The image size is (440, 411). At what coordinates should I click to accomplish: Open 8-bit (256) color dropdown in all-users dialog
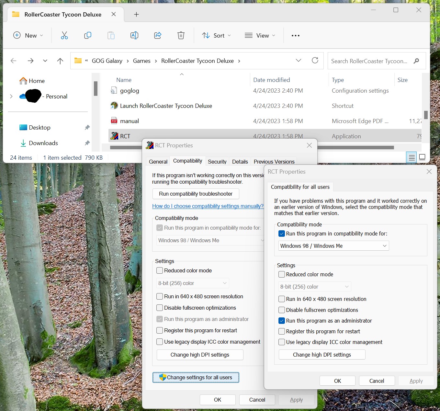click(315, 287)
